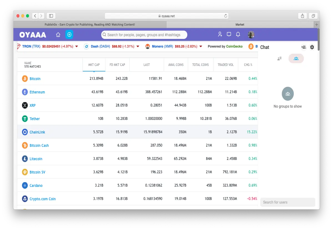The width and height of the screenshot is (333, 230).
Task: Open the Tether link in table
Action: click(35, 119)
